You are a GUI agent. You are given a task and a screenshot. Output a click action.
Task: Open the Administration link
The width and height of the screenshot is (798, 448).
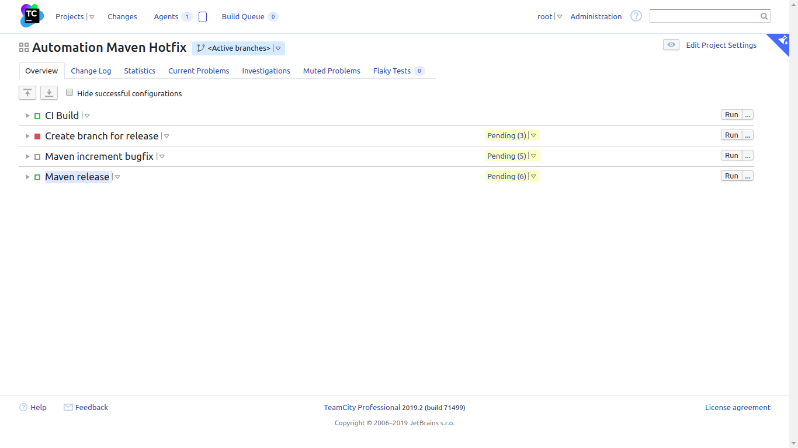[x=596, y=16]
